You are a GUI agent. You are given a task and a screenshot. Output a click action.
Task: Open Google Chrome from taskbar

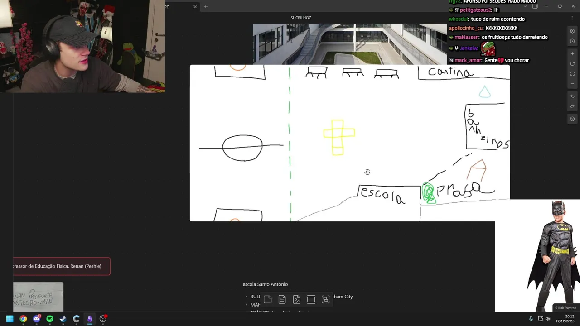(23, 319)
